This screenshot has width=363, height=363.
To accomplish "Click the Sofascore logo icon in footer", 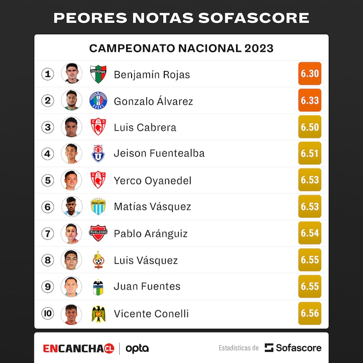I will (270, 348).
